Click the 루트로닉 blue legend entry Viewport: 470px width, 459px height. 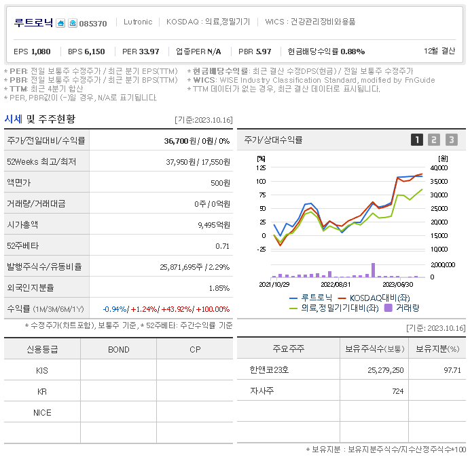[x=311, y=298]
